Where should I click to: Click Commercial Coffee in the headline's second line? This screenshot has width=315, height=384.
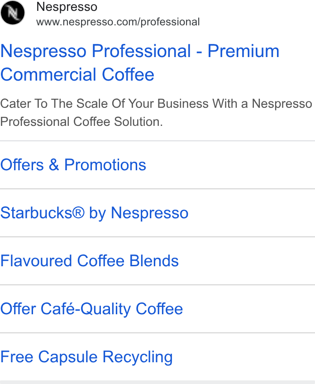pos(77,74)
